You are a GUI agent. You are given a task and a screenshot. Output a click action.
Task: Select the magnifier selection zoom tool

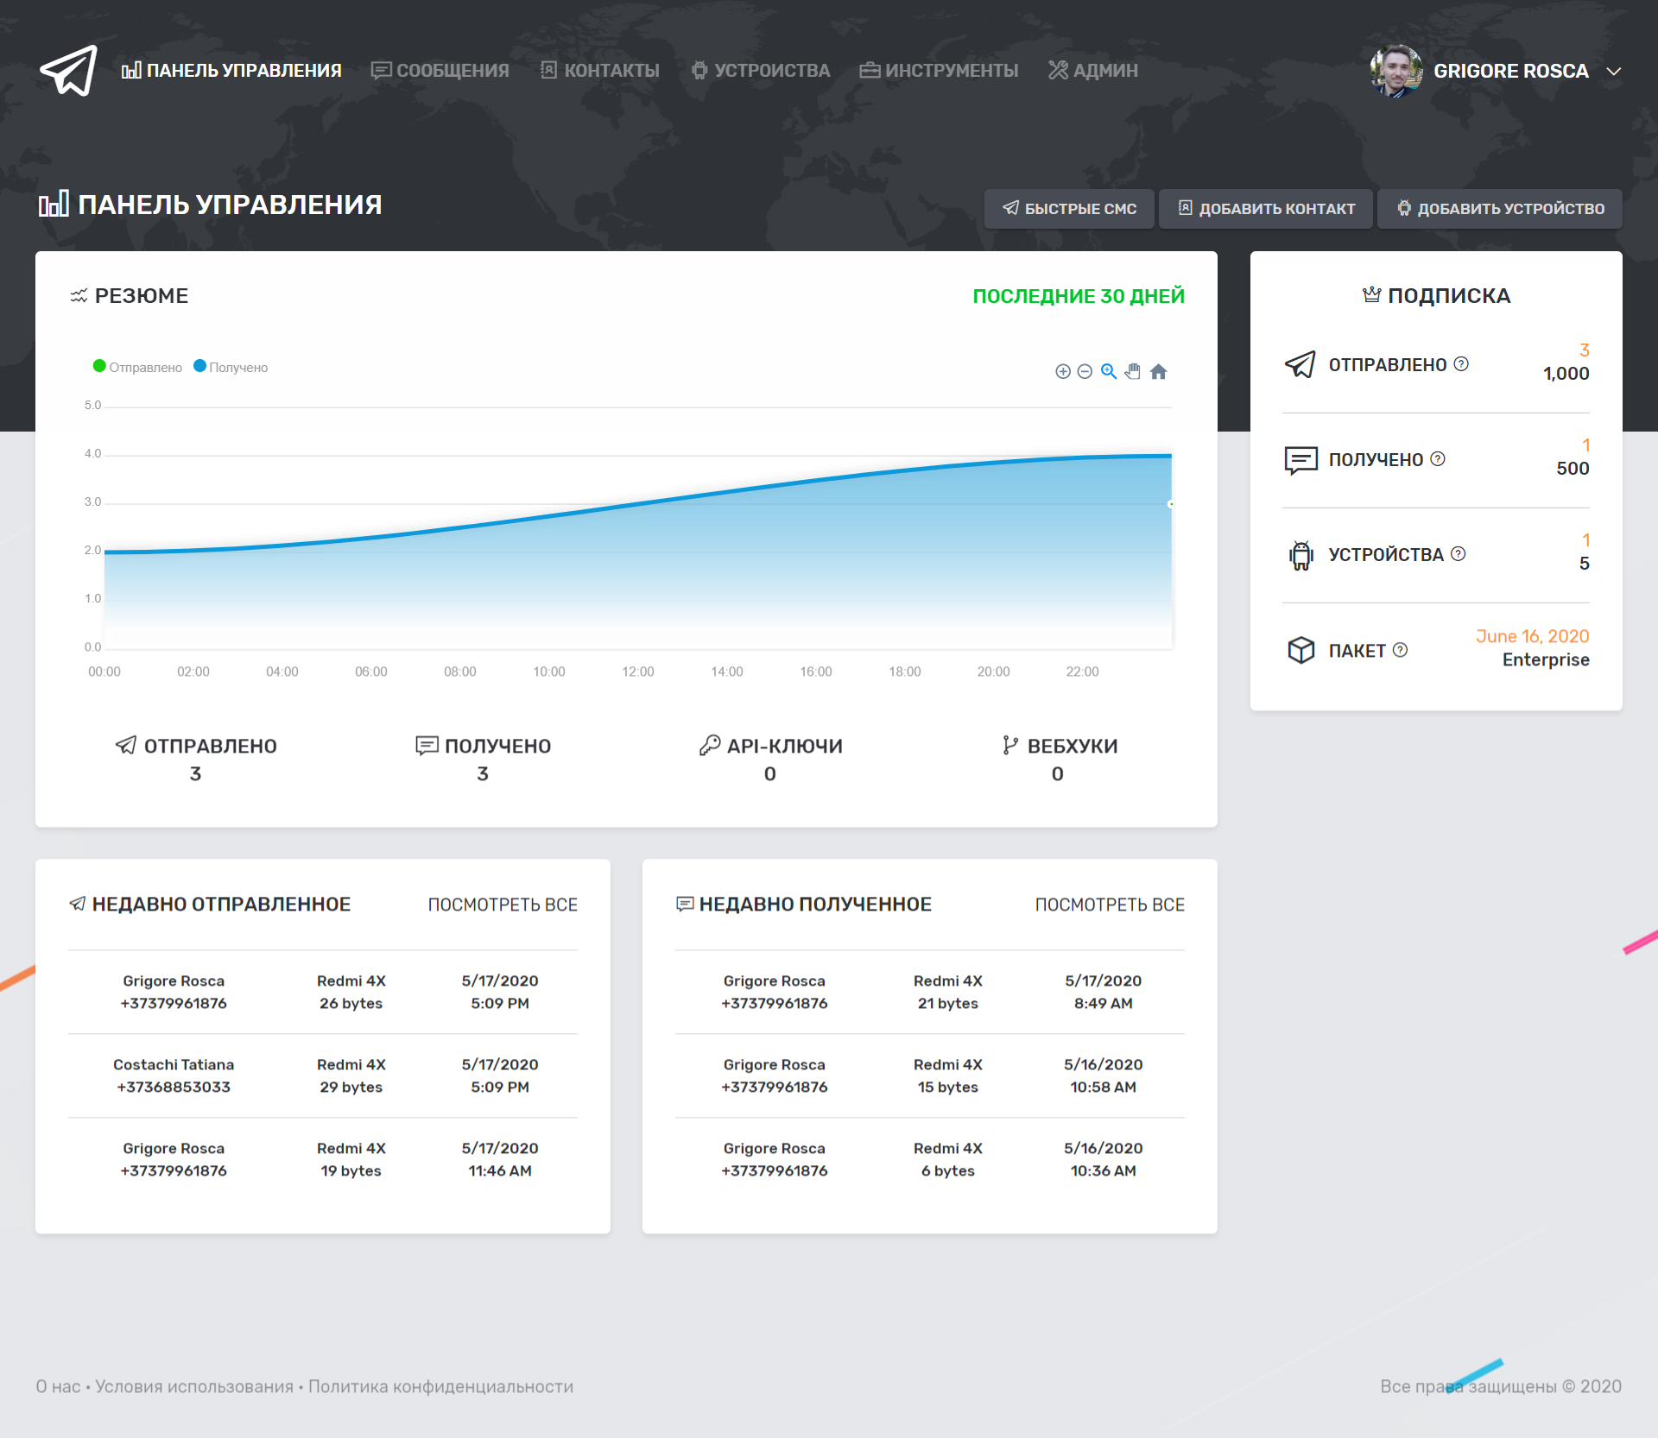click(1109, 372)
